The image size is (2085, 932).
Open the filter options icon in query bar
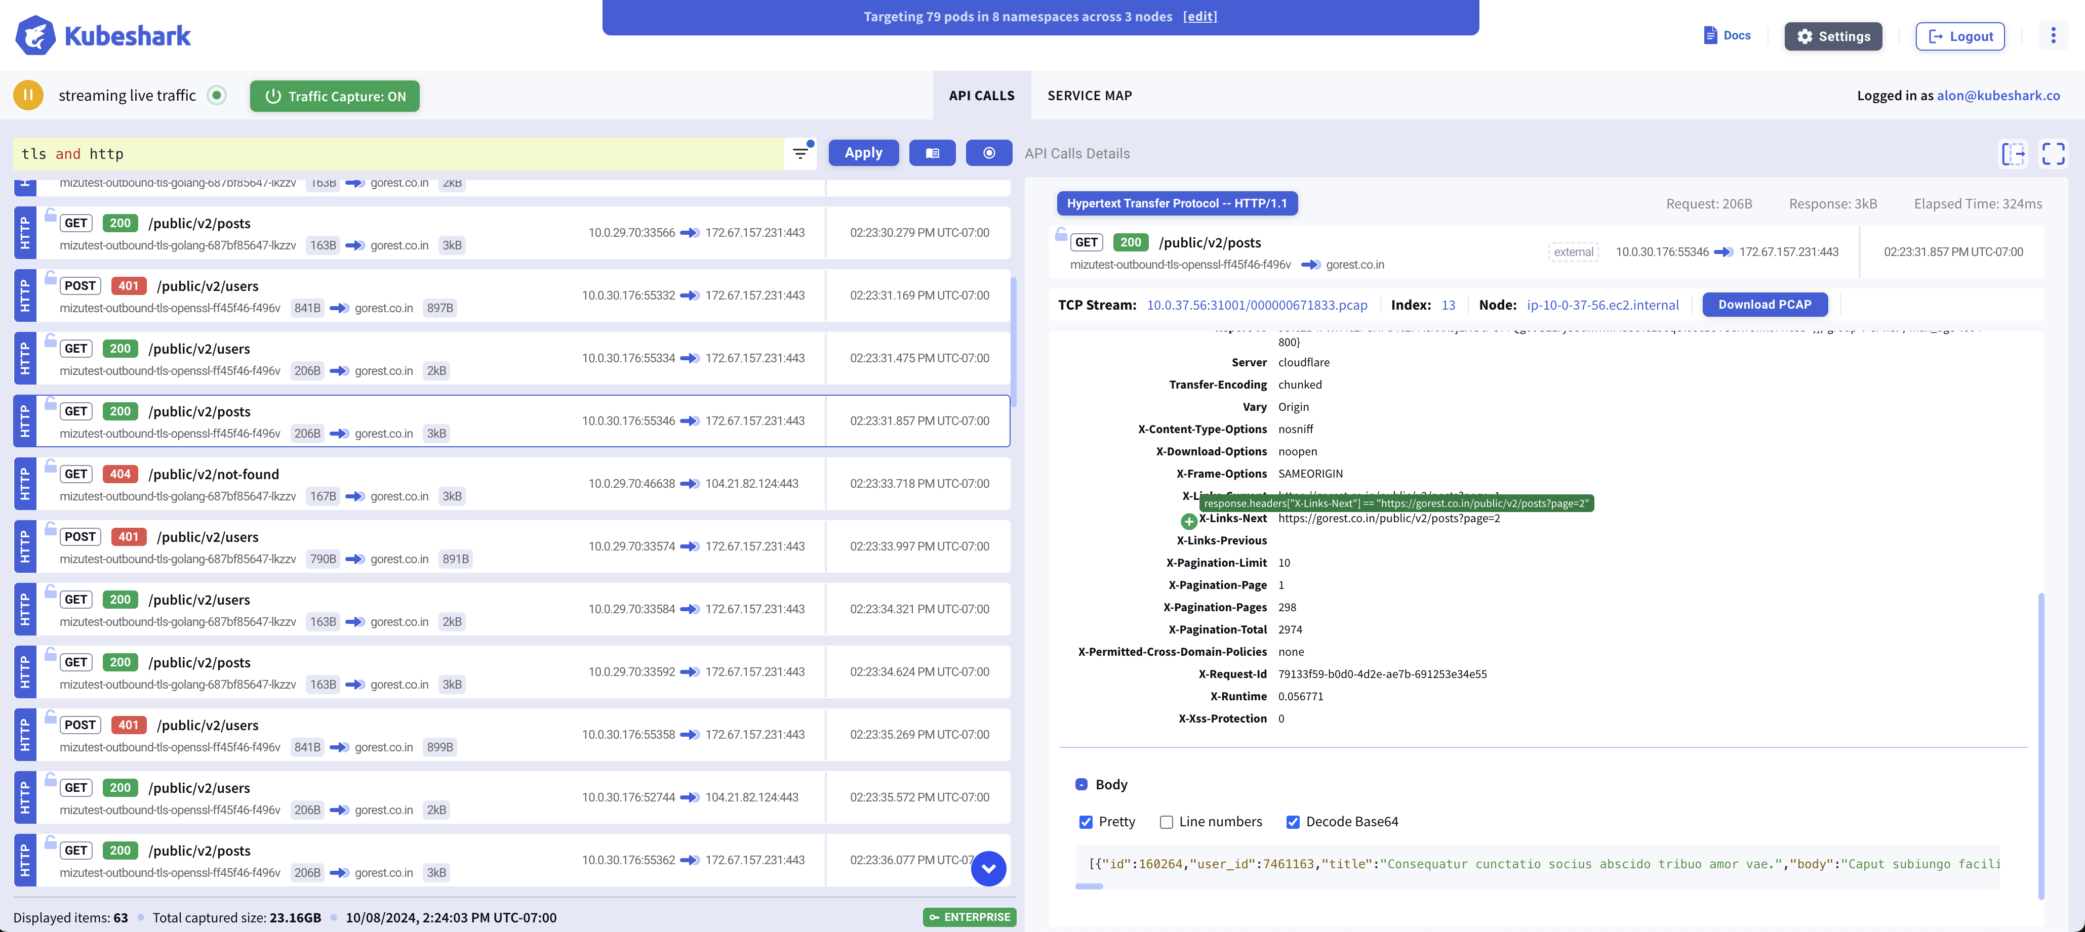point(799,153)
